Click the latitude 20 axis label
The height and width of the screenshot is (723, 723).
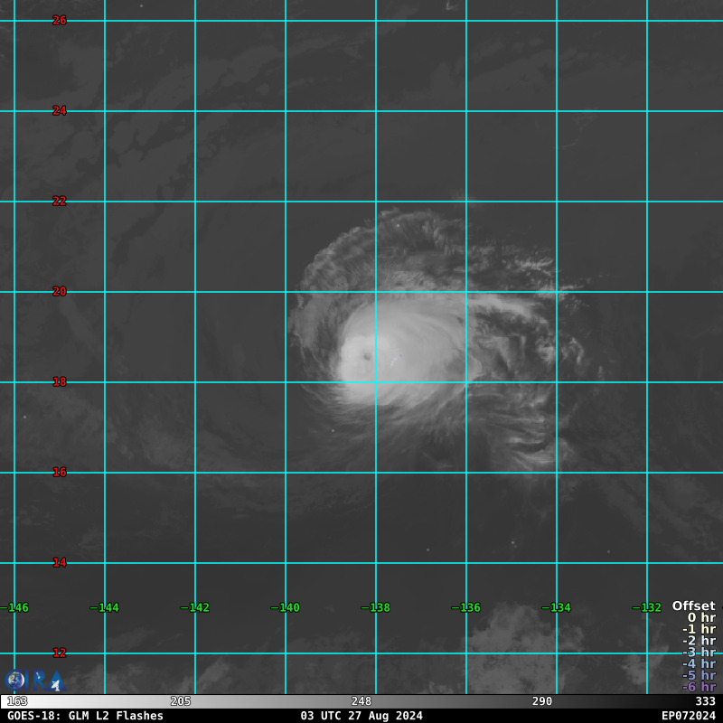pyautogui.click(x=60, y=292)
